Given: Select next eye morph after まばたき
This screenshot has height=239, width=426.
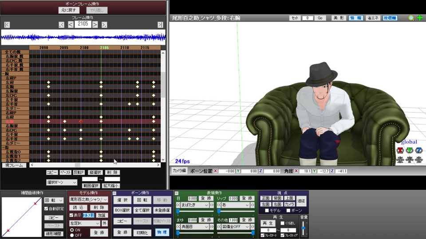Looking at the screenshot, I should [x=212, y=205].
